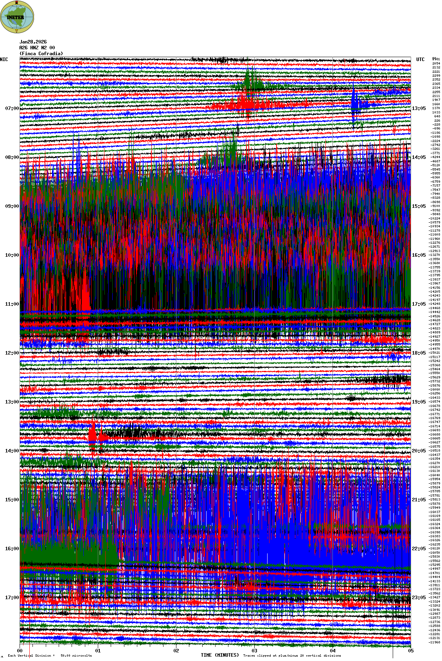Click the 13:05 UTC time label
The height and width of the screenshot is (661, 442).
419,108
